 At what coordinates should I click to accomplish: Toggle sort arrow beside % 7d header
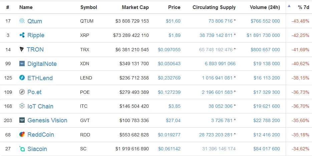pyautogui.click(x=289, y=6)
